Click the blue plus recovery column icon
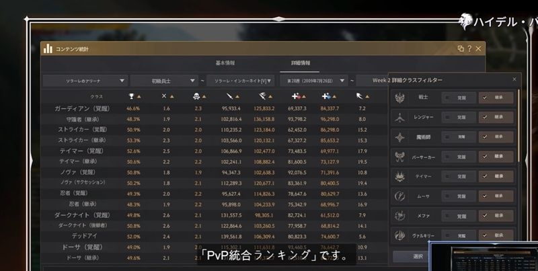 (326, 96)
